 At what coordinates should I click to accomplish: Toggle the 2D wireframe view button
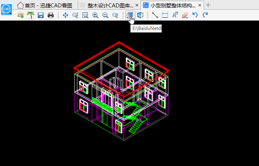point(130,15)
